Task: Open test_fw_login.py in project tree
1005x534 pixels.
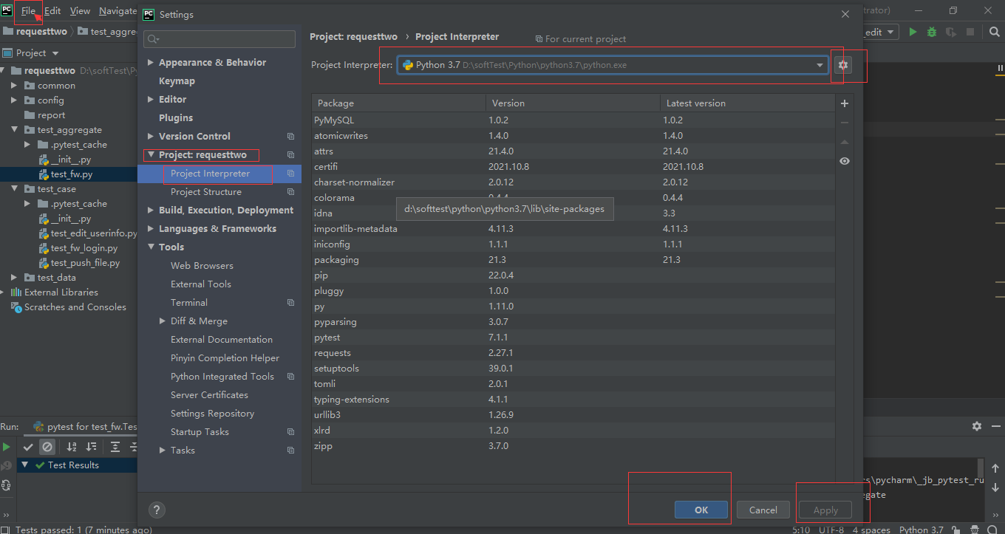Action: (84, 248)
